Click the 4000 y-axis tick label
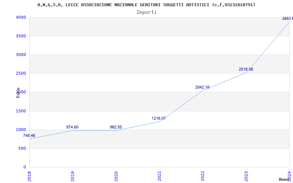Image resolution: width=293 pixels, height=183 pixels. (x=21, y=18)
